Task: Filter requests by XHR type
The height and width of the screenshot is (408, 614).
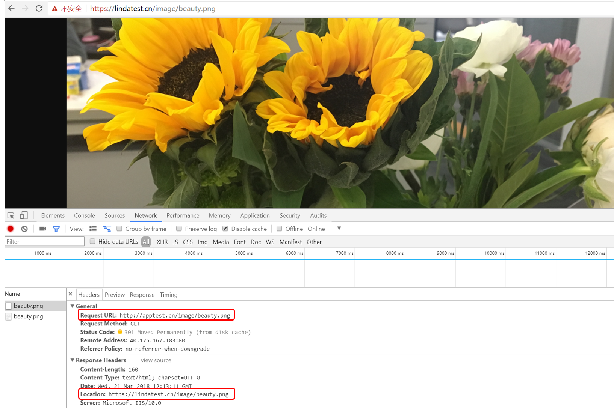Action: tap(162, 242)
